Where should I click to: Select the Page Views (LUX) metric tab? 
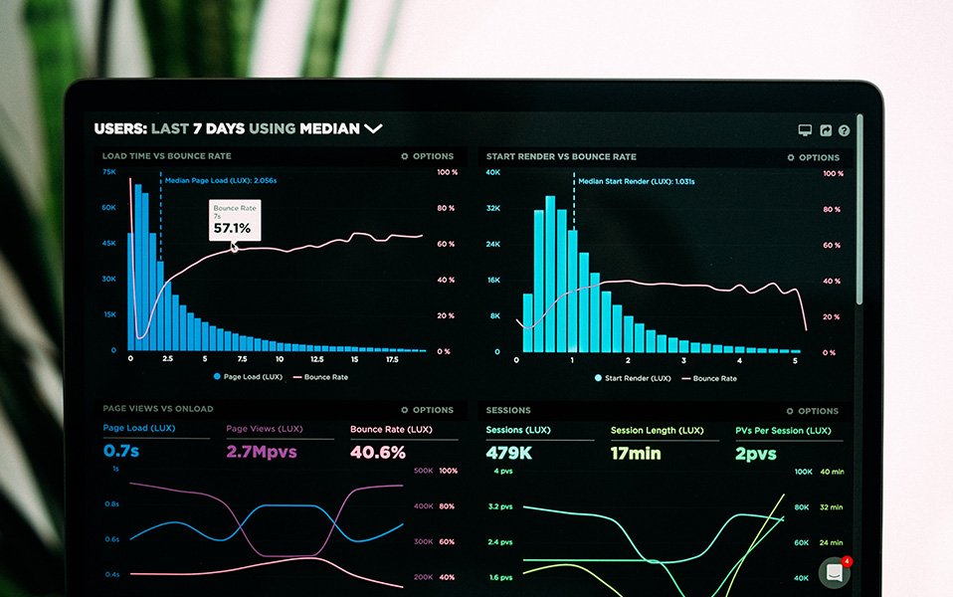(x=265, y=429)
